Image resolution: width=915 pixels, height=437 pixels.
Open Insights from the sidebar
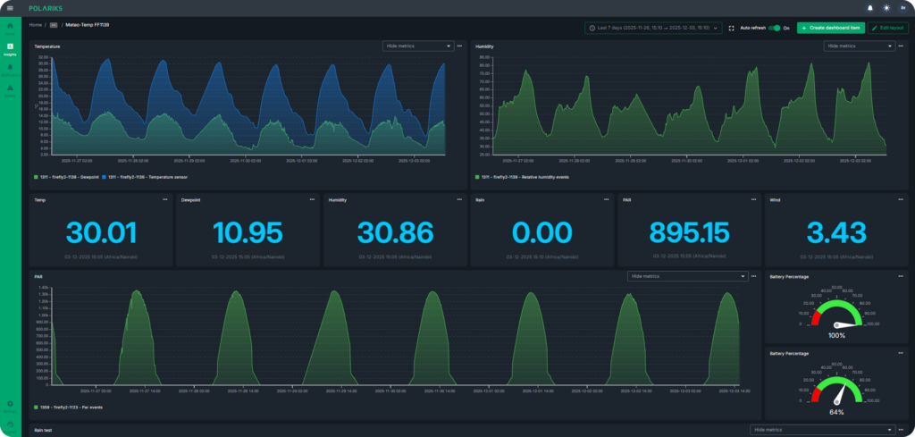[10, 48]
